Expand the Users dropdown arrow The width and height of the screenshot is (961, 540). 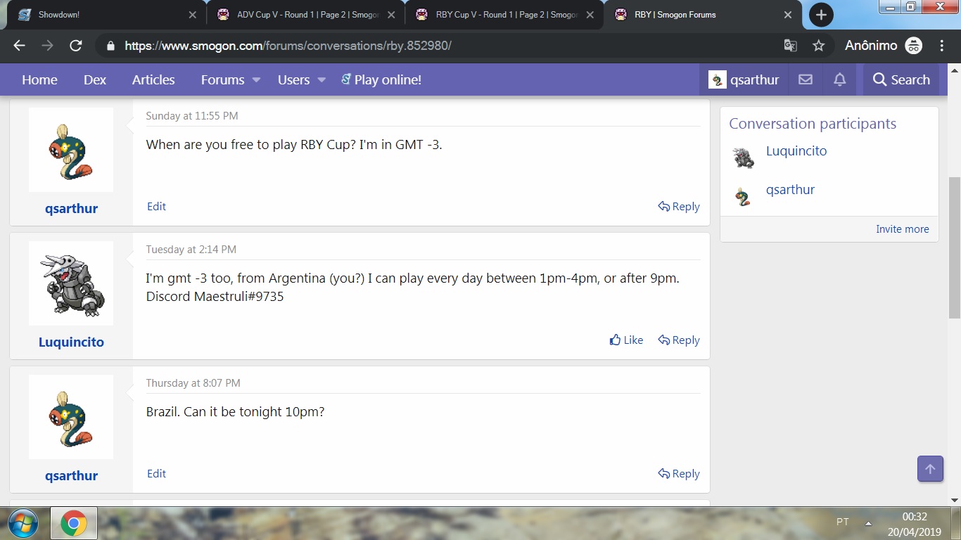(x=322, y=80)
